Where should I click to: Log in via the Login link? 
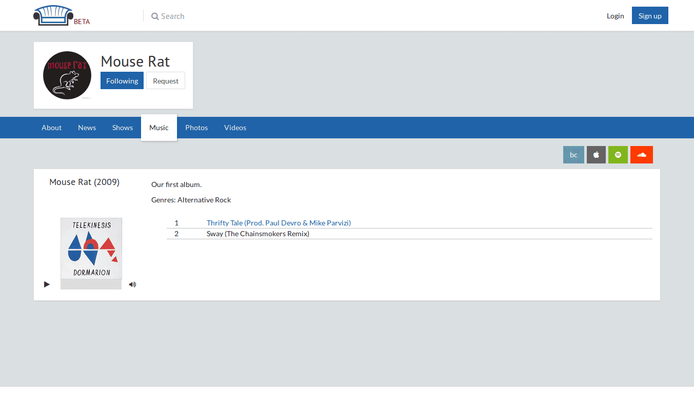click(615, 16)
